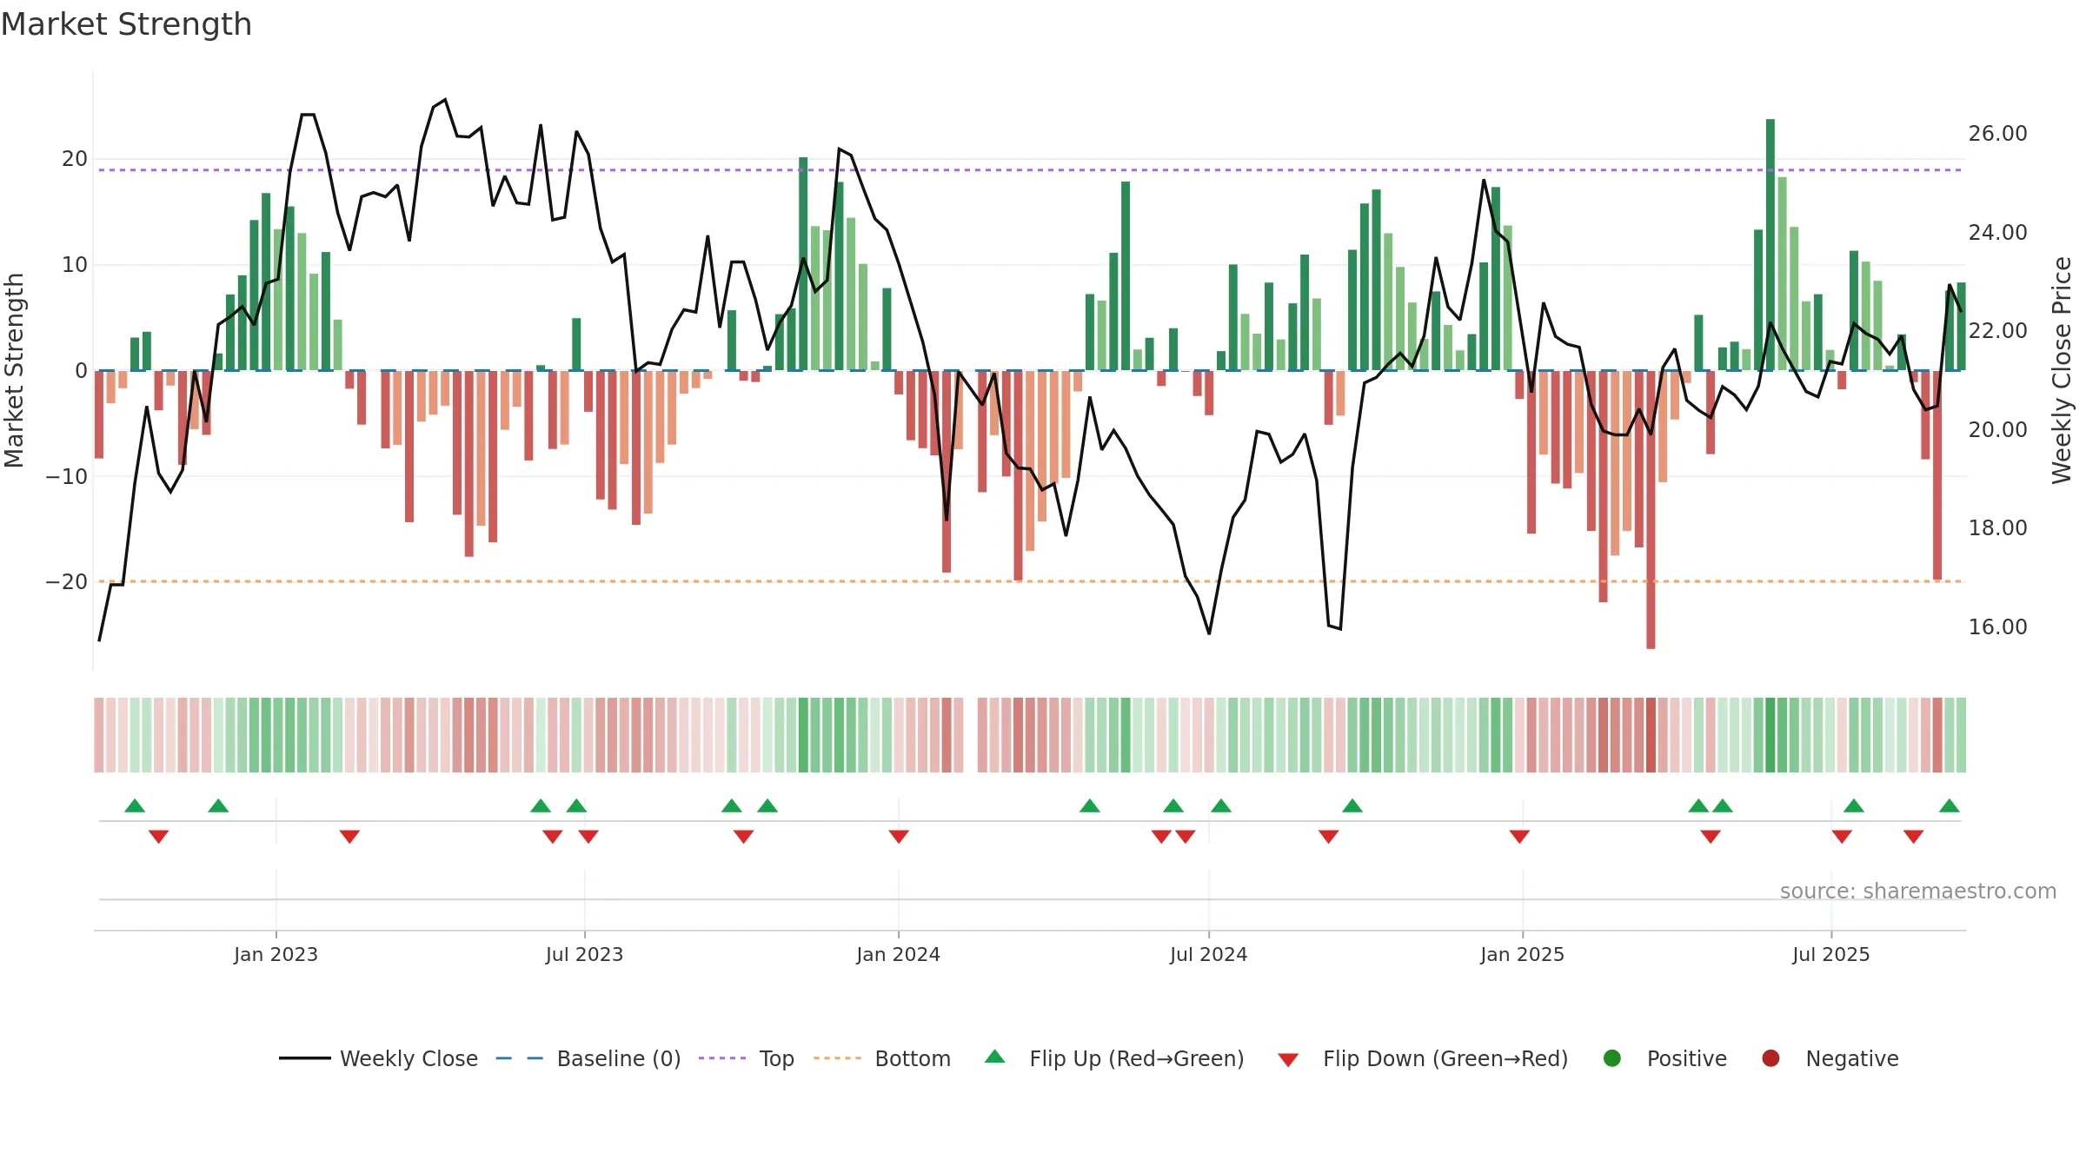Click the Market Strength chart title
Viewport: 2086px width, 1173px height.
126,24
